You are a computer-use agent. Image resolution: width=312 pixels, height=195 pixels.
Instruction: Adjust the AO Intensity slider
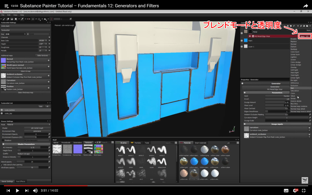click(32, 148)
